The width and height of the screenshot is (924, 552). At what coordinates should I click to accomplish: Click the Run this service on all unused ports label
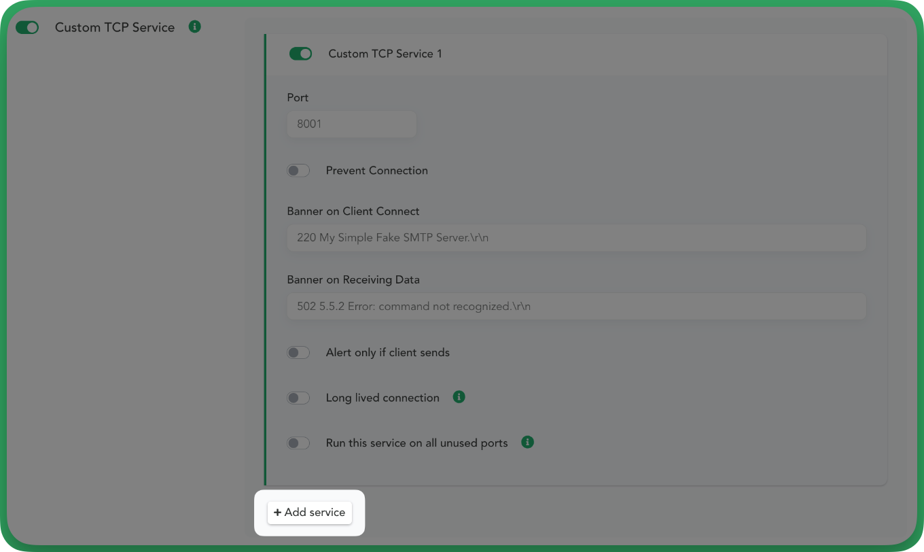(x=417, y=443)
